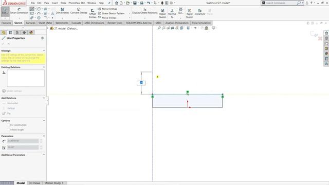Collapse the Add Relations section
This screenshot has width=329, height=185.
coord(44,98)
